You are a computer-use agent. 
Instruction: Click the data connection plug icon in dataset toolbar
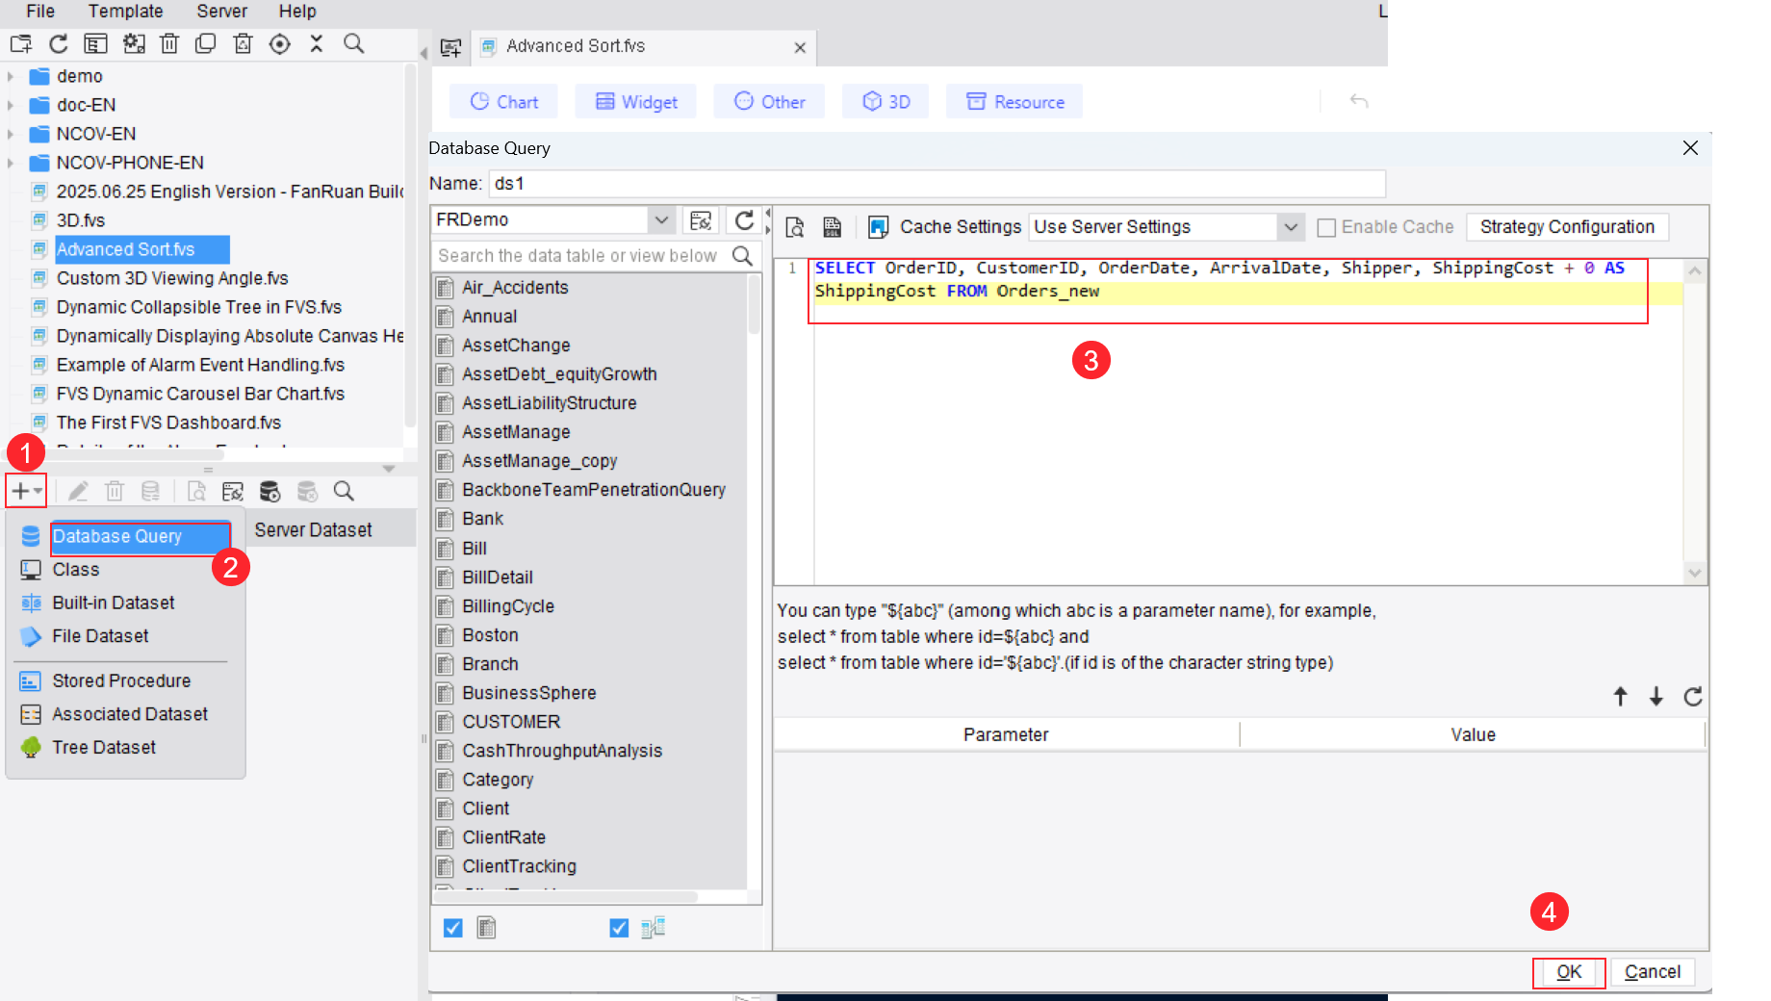(233, 492)
